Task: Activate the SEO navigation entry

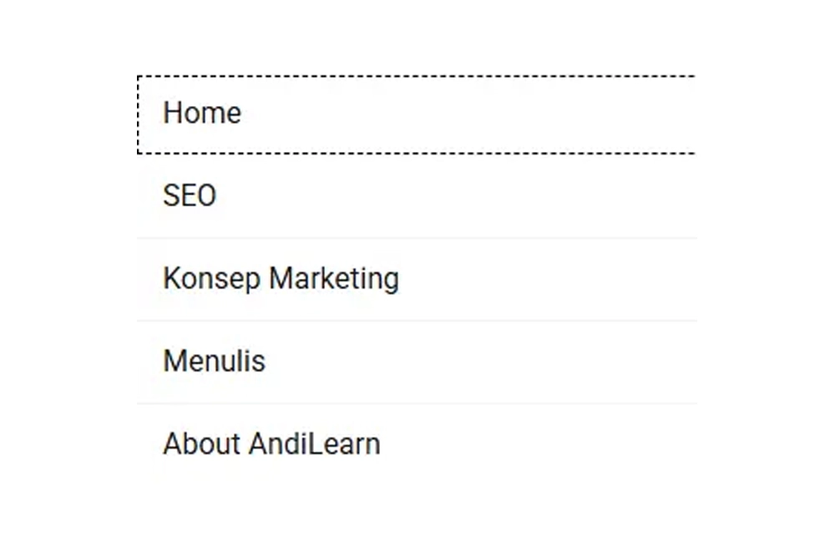Action: pyautogui.click(x=190, y=195)
